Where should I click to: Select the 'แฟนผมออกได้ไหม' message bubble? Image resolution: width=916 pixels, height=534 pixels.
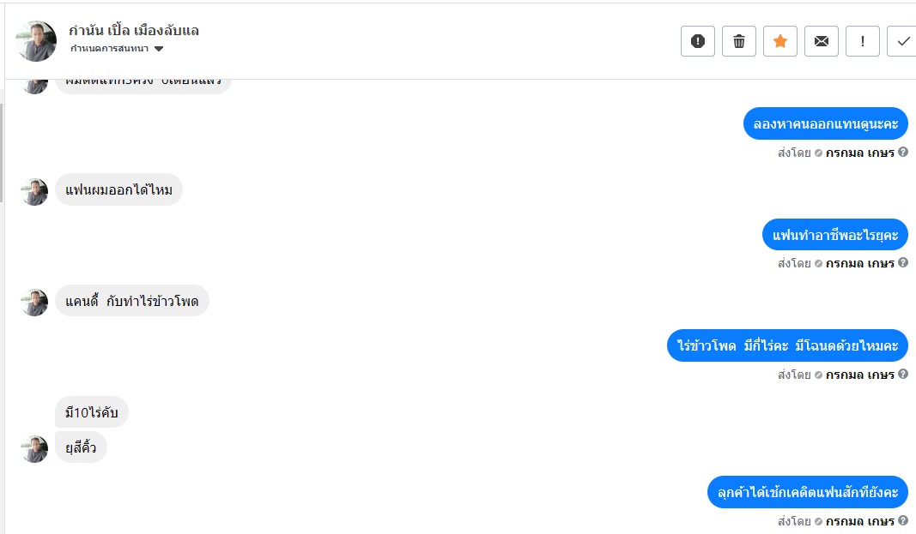click(119, 190)
